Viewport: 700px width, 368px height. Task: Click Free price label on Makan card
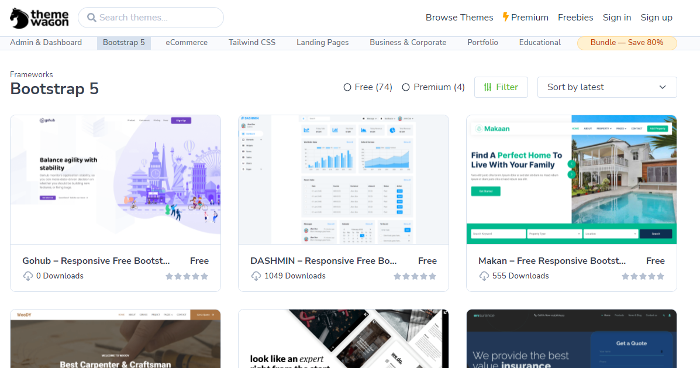(656, 261)
